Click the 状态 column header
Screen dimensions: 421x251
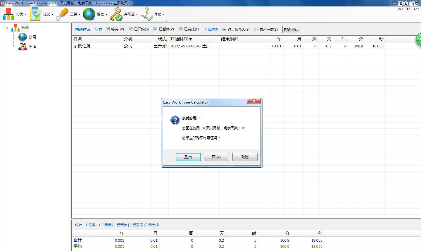pos(160,39)
